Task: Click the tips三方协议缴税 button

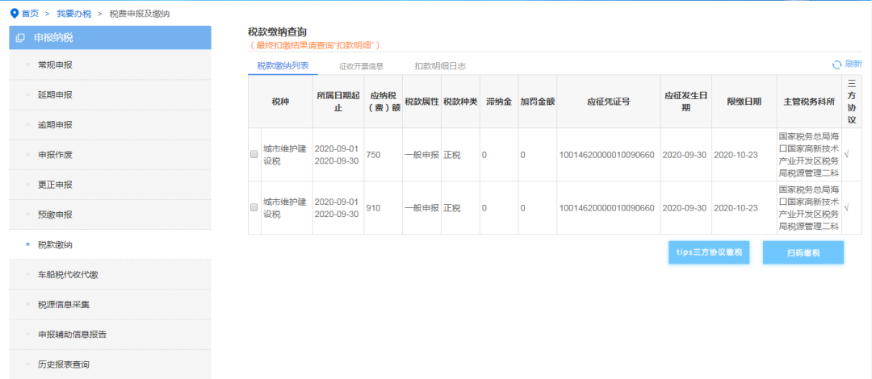Action: pyautogui.click(x=709, y=252)
